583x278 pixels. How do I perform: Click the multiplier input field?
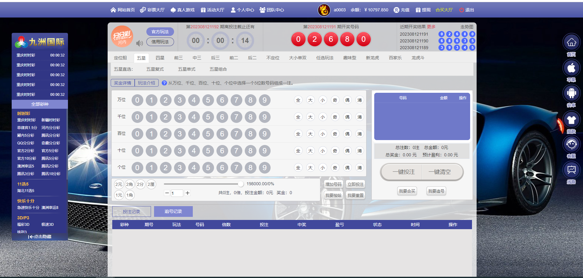(177, 193)
